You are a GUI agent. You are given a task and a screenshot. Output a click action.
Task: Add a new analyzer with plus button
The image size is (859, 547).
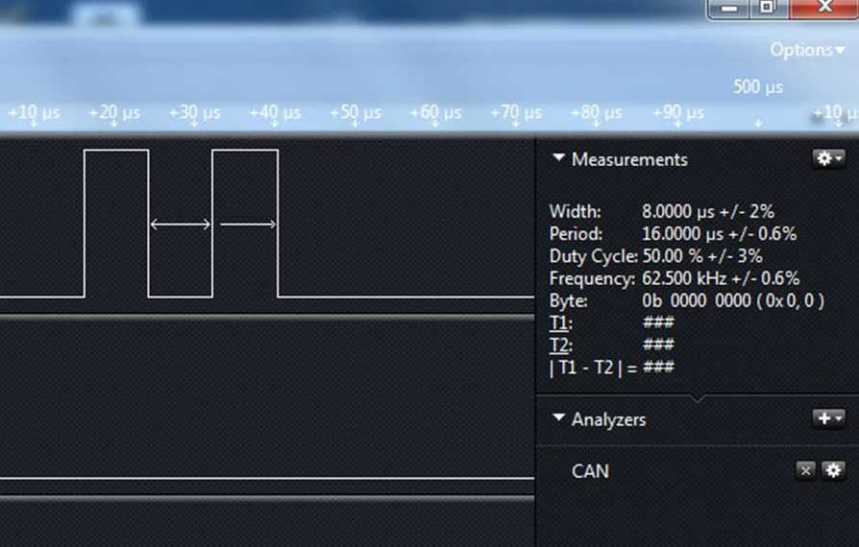pos(829,418)
